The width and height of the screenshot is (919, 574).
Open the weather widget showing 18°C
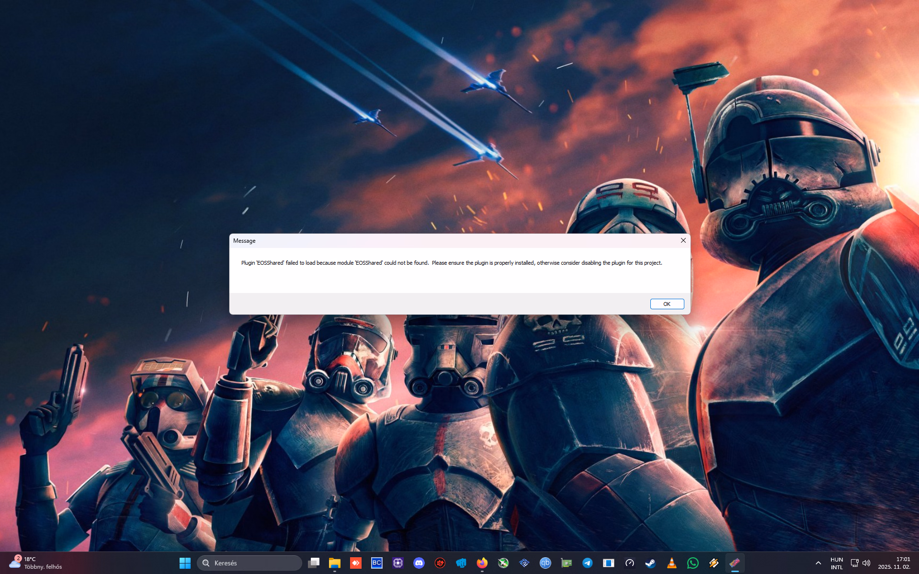(x=36, y=563)
